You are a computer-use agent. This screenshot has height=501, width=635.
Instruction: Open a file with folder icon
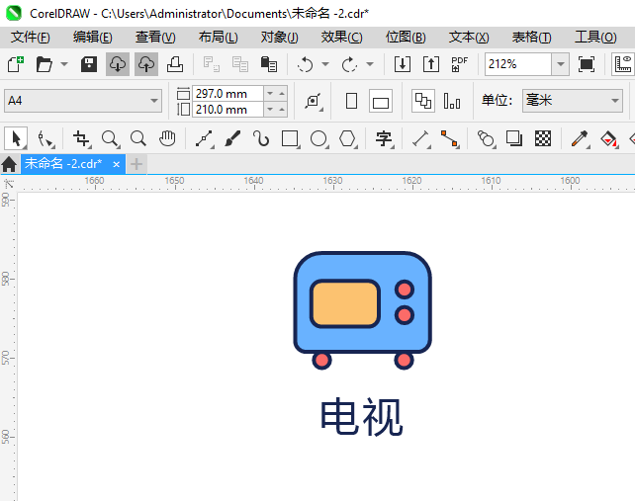tap(44, 64)
